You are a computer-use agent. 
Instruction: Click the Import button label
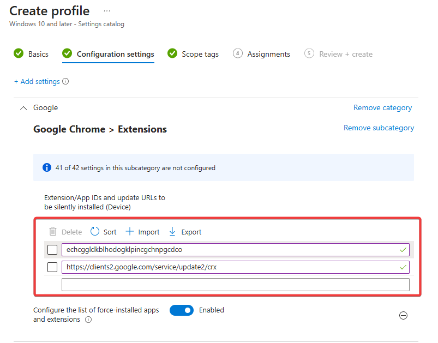pos(148,232)
